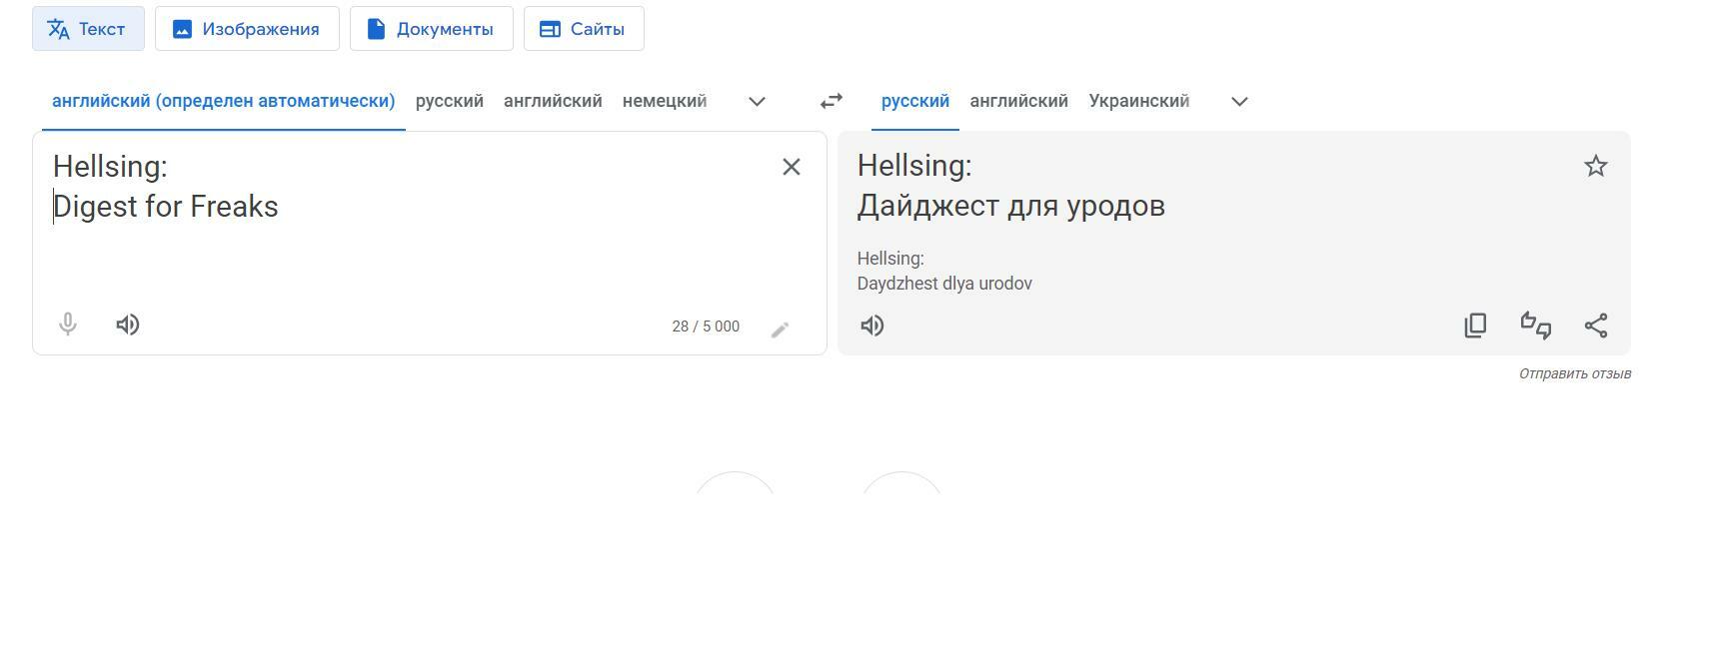Click the Отправить отзыв link

[1575, 373]
